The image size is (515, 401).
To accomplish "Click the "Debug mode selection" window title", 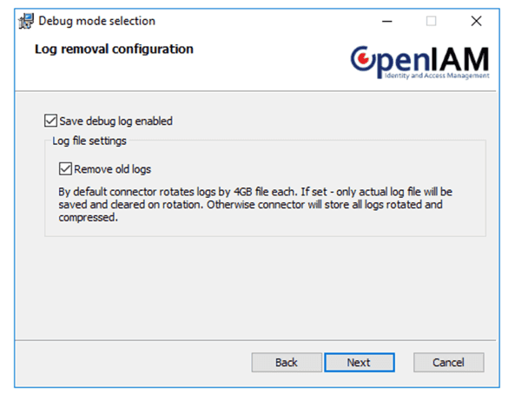I will pos(97,21).
